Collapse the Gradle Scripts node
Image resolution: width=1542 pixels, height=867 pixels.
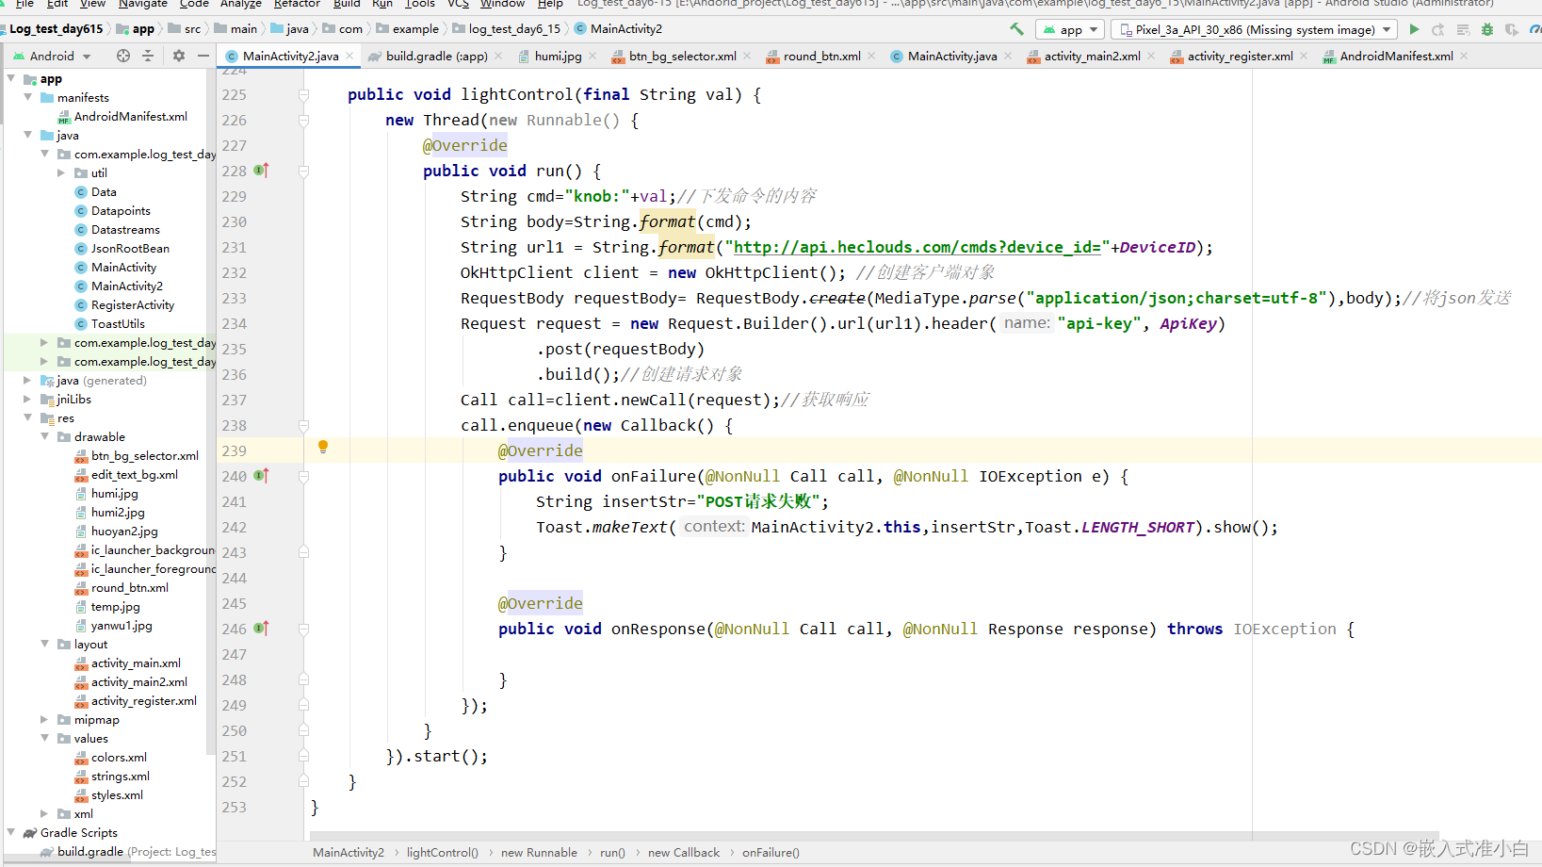tap(11, 832)
